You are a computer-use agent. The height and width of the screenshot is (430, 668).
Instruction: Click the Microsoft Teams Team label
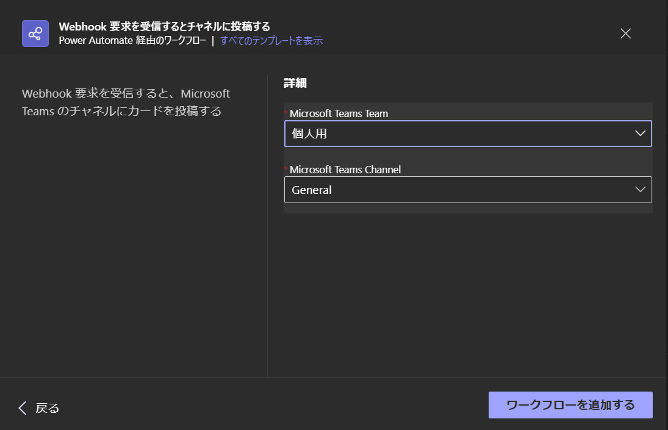pos(339,113)
